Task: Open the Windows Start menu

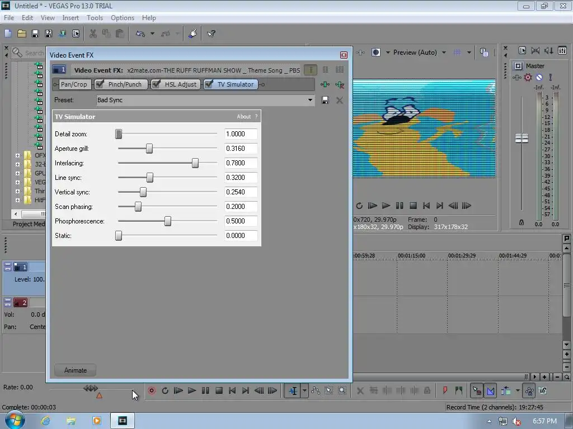Action: [x=14, y=420]
